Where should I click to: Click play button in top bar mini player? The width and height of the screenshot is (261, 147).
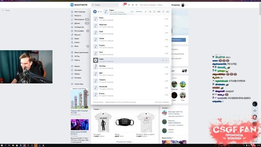133,5
